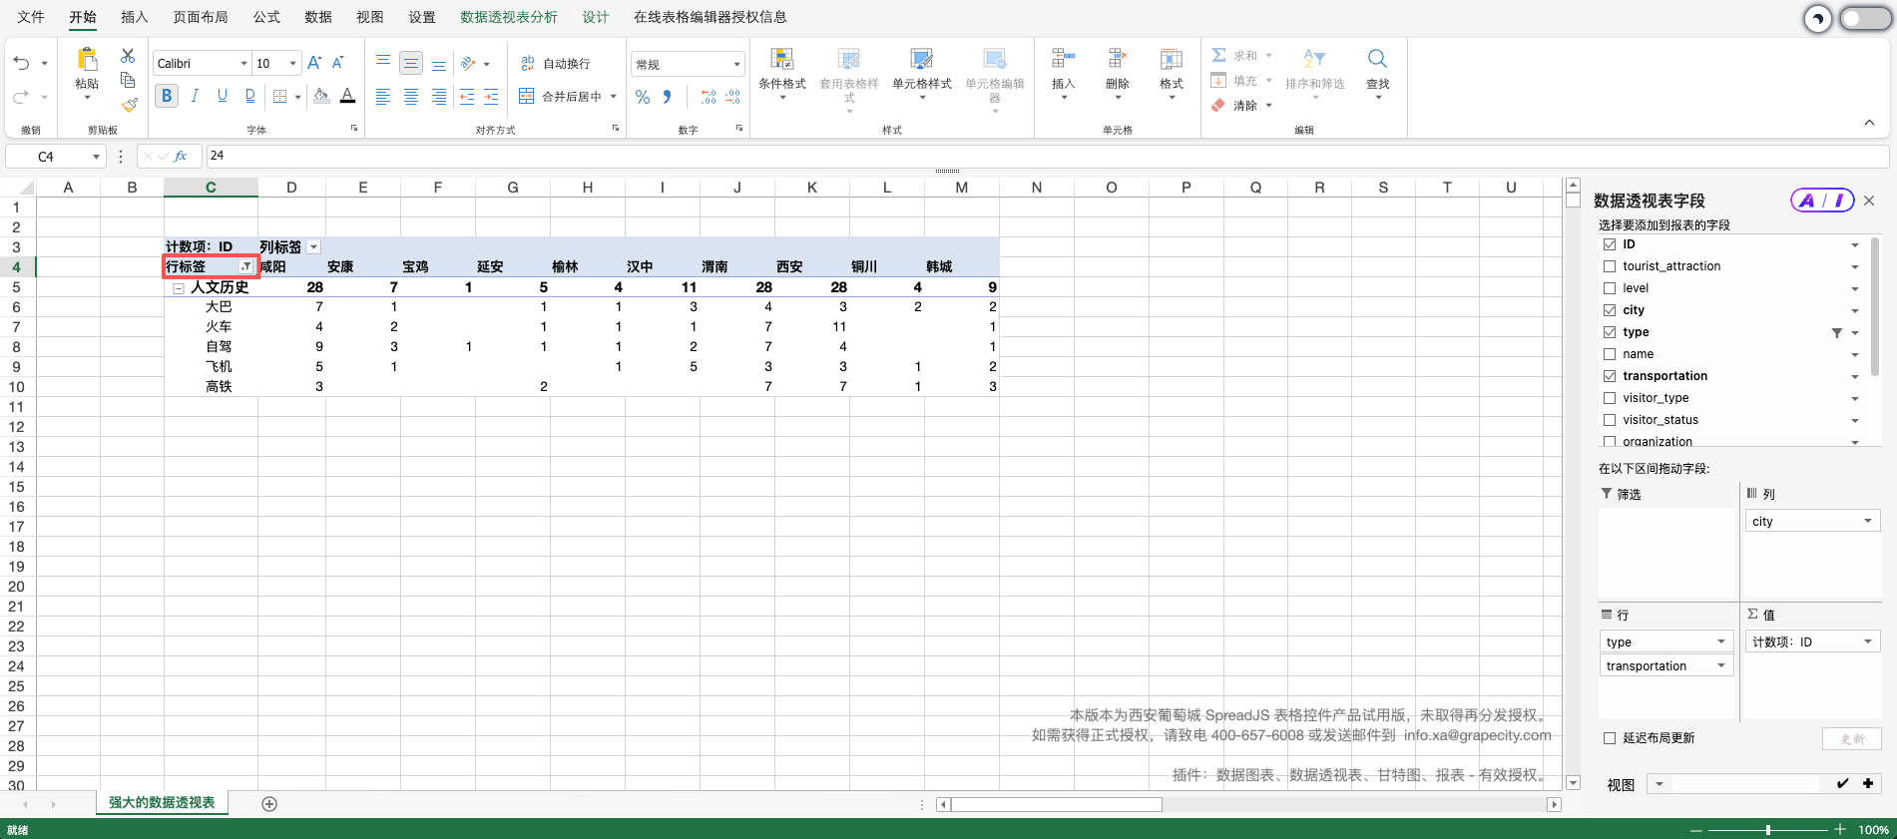1897x839 pixels.
Task: Click the decrease decimal places icon
Action: tap(733, 97)
